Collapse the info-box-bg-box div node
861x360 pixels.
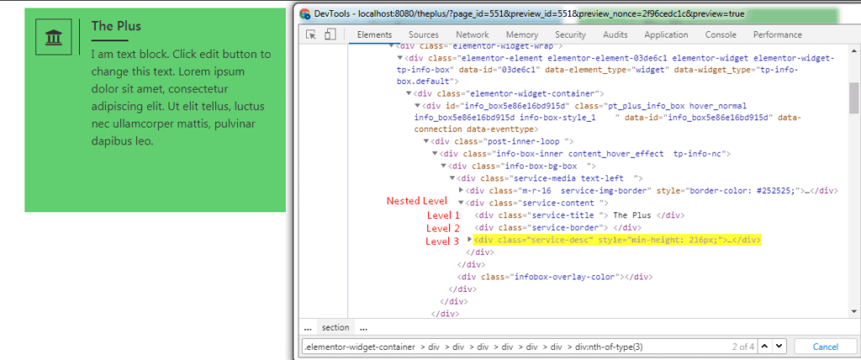point(443,166)
